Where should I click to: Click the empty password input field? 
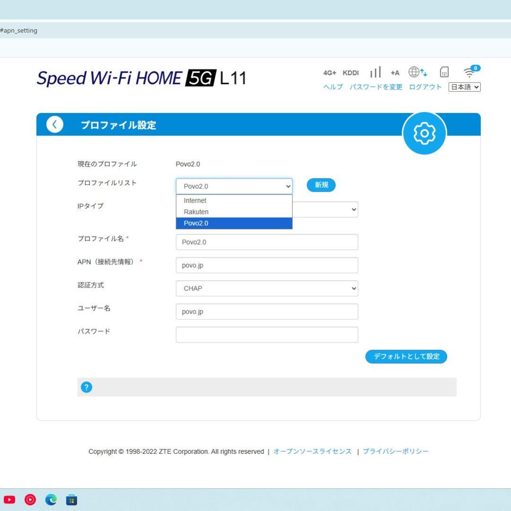tap(267, 335)
